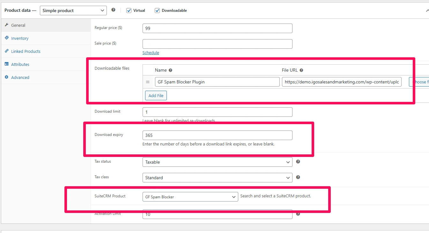Screen dimensions: 429x233
Task: Uncheck the Downloadable checkbox
Action: tap(157, 11)
